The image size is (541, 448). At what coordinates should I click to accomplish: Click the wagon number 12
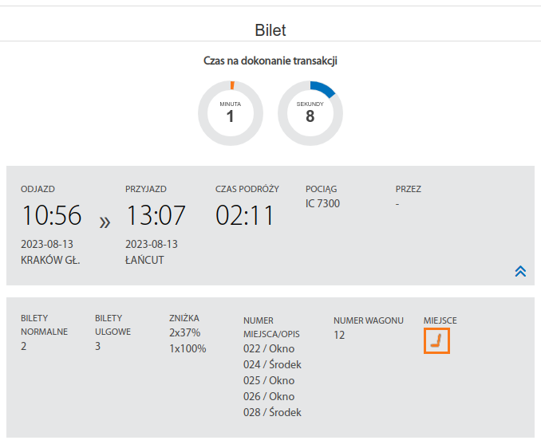[339, 336]
